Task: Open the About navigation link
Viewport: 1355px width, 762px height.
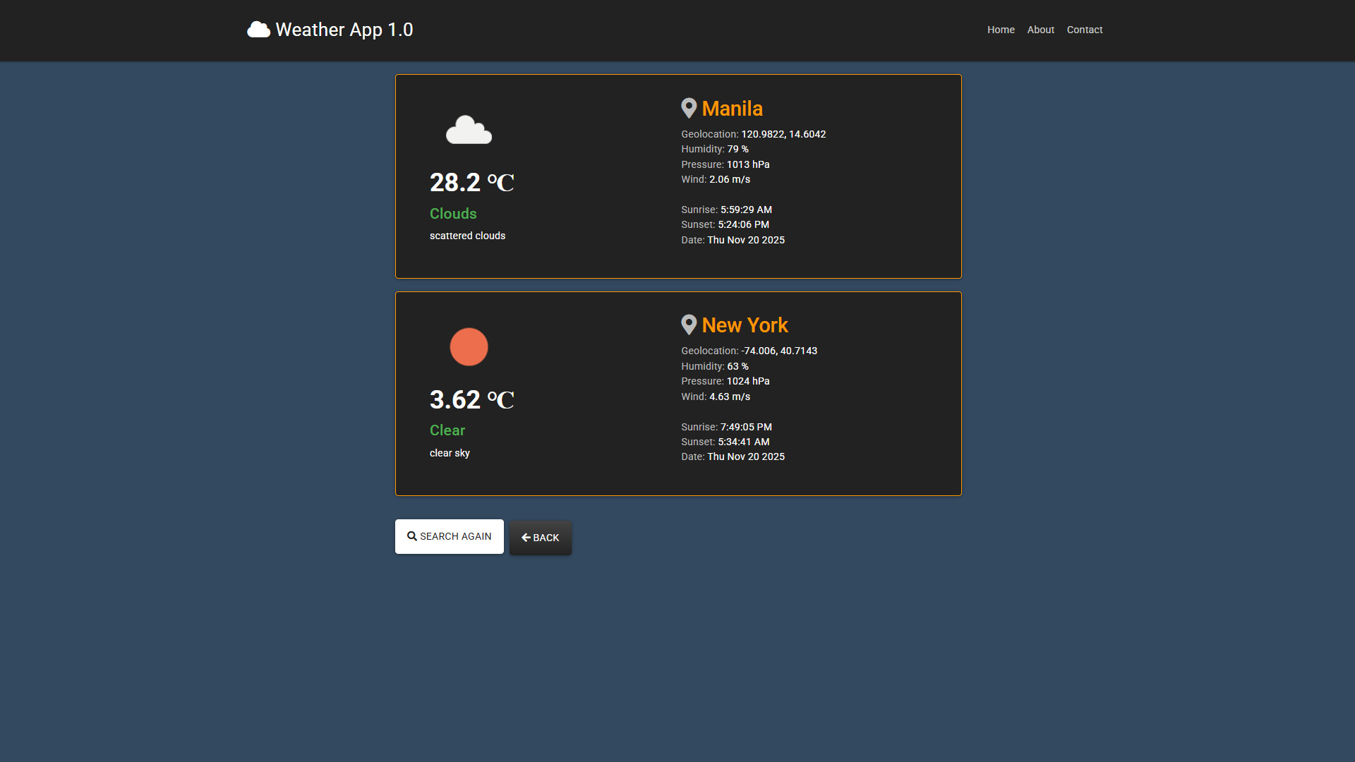Action: click(1040, 30)
